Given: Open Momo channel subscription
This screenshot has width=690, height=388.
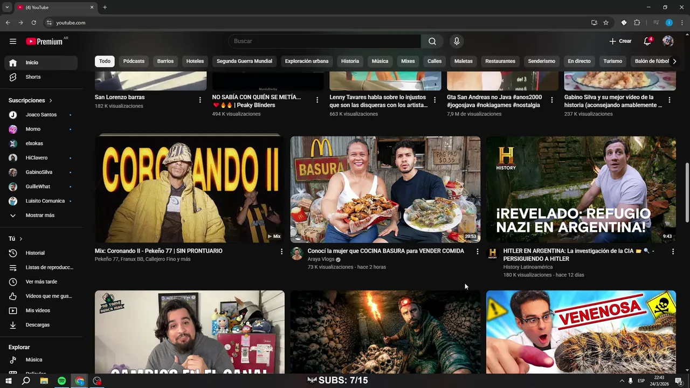Looking at the screenshot, I should click(41, 129).
